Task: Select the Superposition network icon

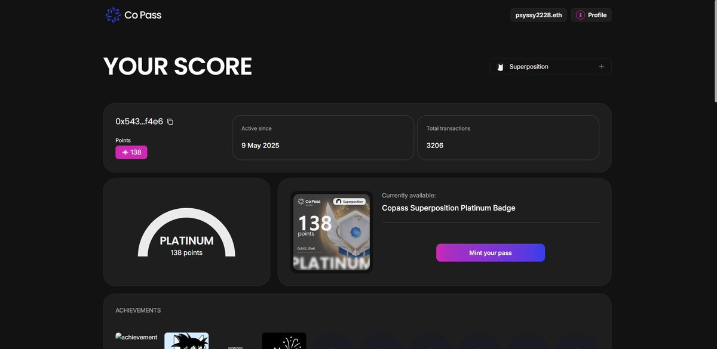Action: point(500,66)
